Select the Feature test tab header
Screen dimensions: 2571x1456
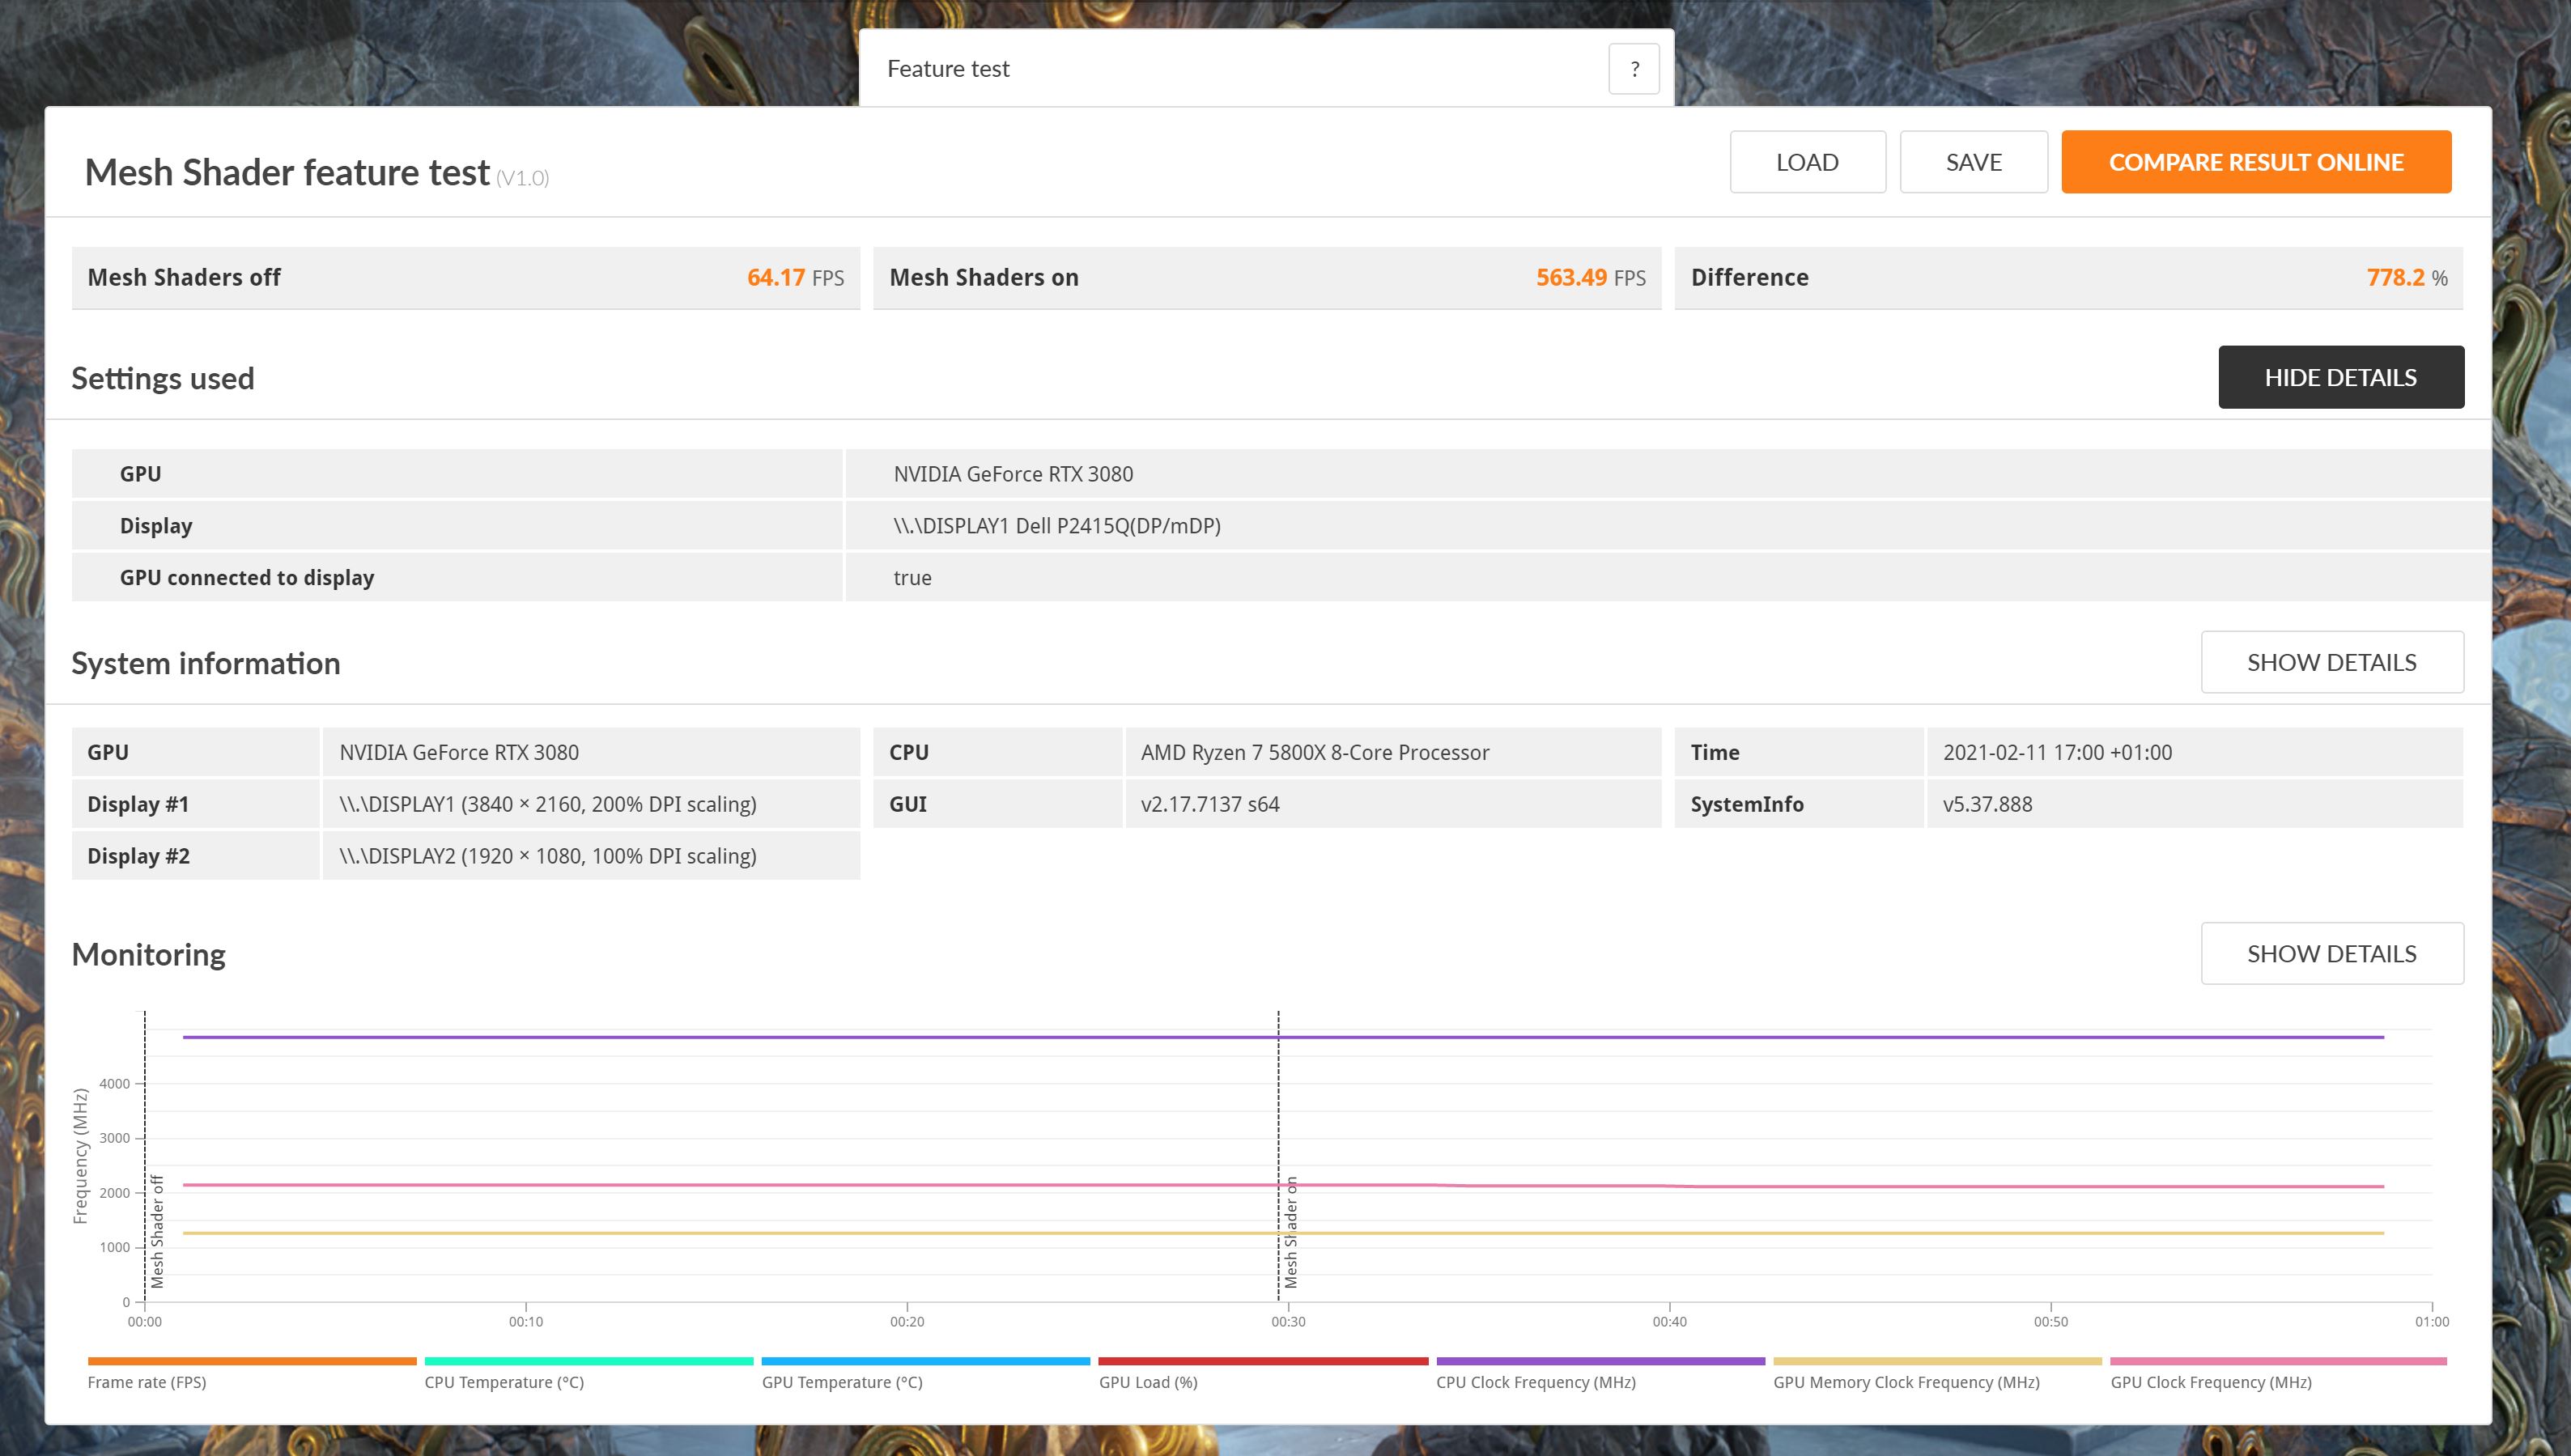948,69
